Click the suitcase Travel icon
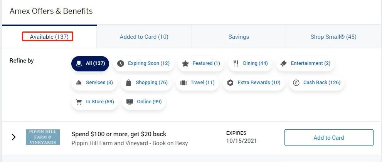This screenshot has height=162, width=382. (183, 83)
